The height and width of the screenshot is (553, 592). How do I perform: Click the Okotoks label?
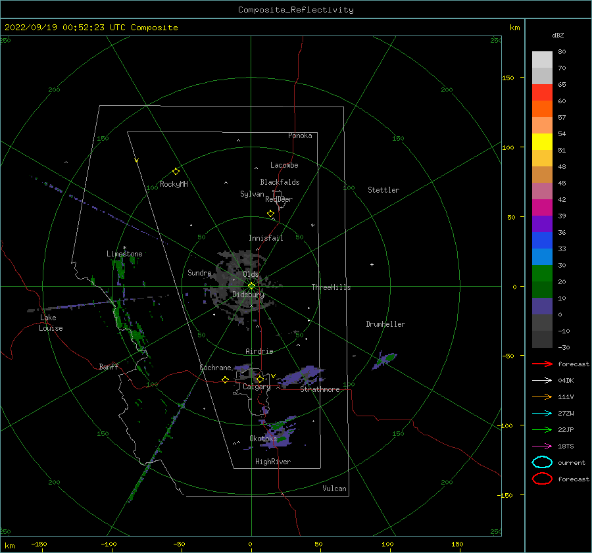tap(264, 439)
